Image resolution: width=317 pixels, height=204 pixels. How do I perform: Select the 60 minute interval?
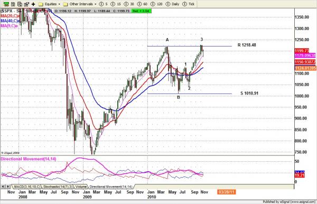pos(142,4)
